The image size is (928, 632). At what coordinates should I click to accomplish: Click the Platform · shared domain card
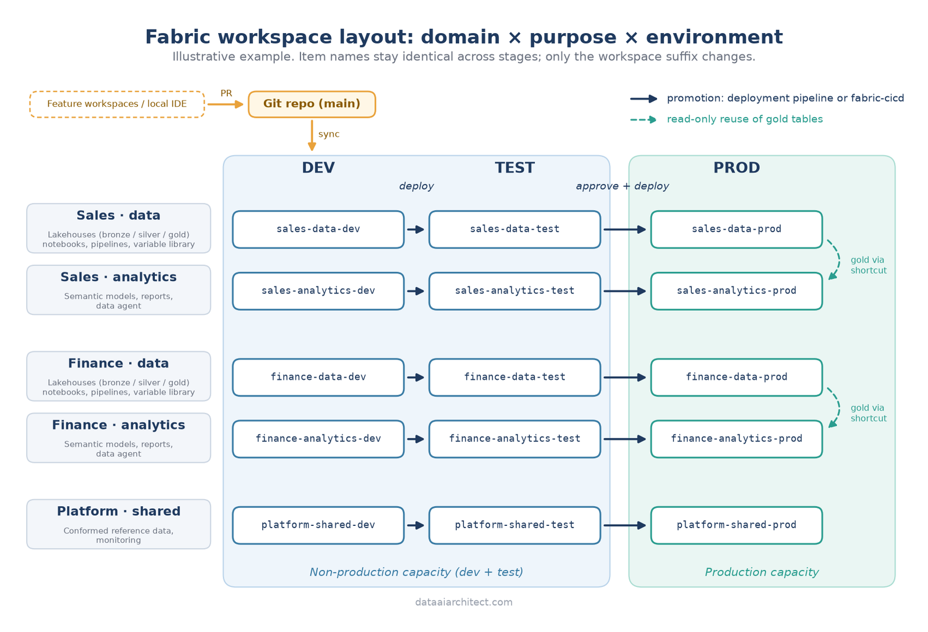(x=118, y=524)
